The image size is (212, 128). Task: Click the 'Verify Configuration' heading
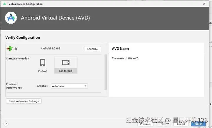pyautogui.click(x=23, y=38)
